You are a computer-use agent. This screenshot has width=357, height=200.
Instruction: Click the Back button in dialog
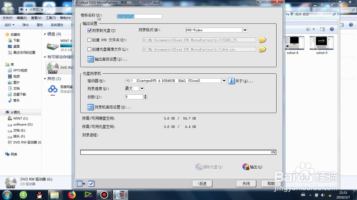click(202, 183)
